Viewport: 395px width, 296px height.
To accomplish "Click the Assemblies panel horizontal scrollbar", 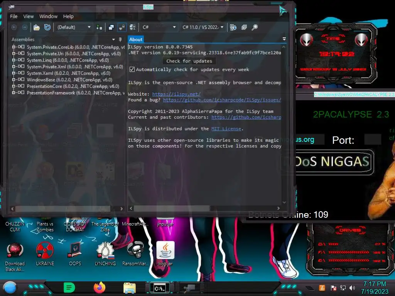I will [63, 209].
